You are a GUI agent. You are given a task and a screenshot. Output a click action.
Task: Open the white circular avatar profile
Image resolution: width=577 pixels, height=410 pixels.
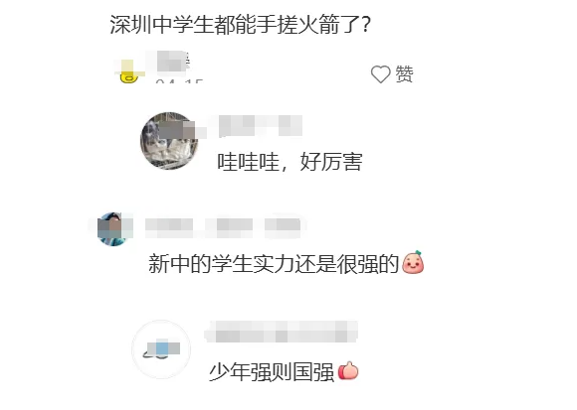point(161,349)
